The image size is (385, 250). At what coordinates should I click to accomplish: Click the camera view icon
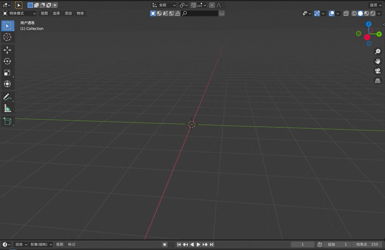click(377, 71)
